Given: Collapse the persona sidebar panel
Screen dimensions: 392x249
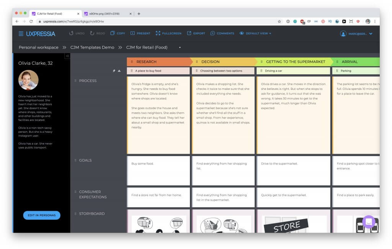Looking at the screenshot, I should tap(67, 56).
